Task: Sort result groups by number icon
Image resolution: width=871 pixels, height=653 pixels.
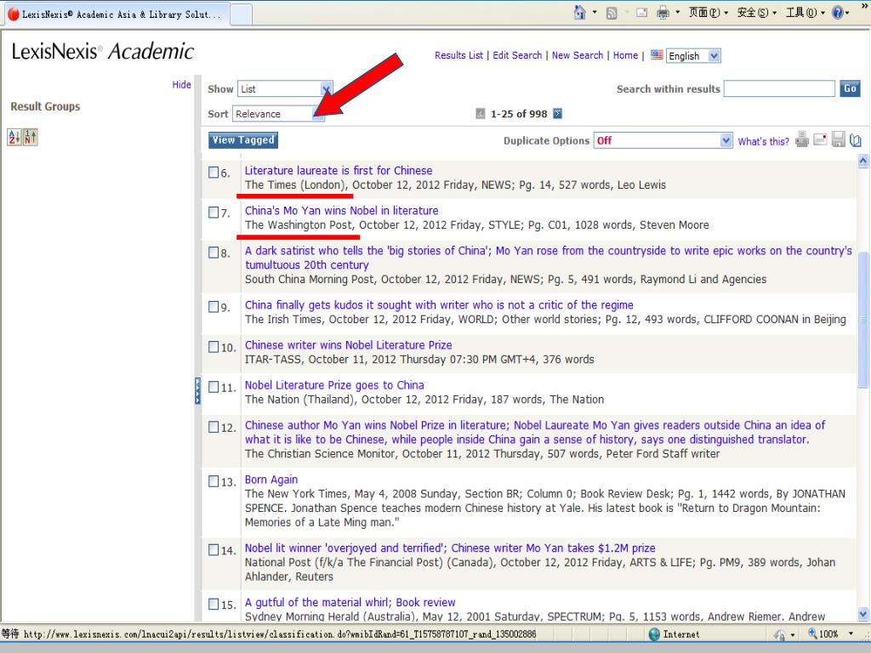Action: click(30, 137)
